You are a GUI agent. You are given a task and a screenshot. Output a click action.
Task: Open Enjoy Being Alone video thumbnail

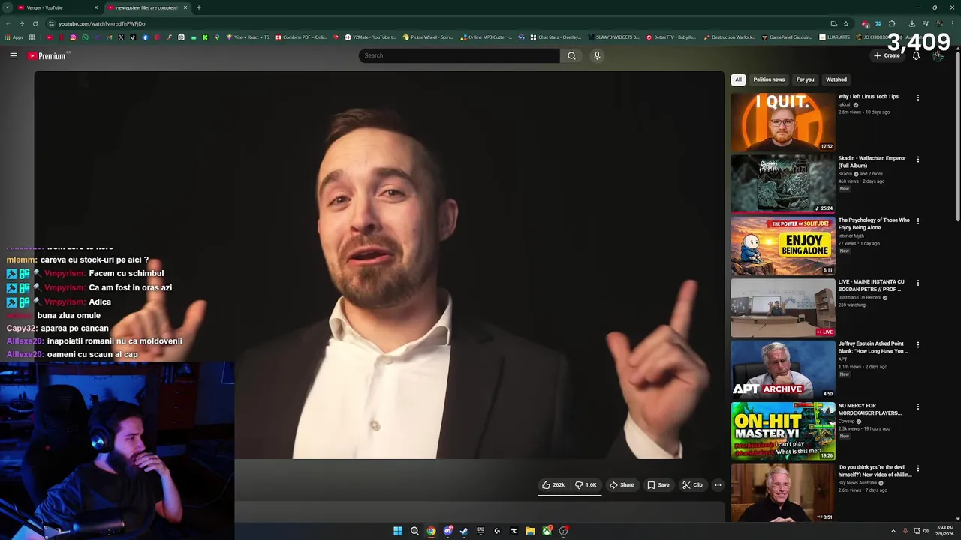click(x=782, y=245)
